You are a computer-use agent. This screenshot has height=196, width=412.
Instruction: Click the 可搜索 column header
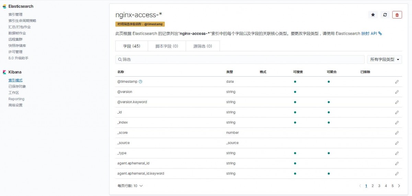tap(298, 72)
